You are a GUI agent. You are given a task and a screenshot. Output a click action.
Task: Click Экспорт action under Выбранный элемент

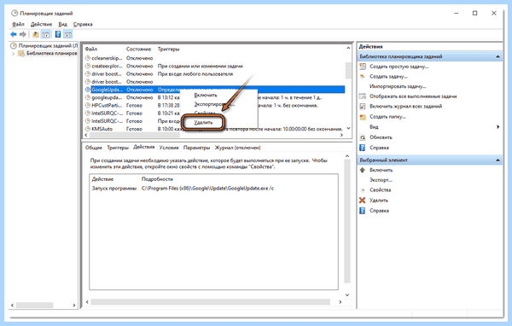[381, 180]
